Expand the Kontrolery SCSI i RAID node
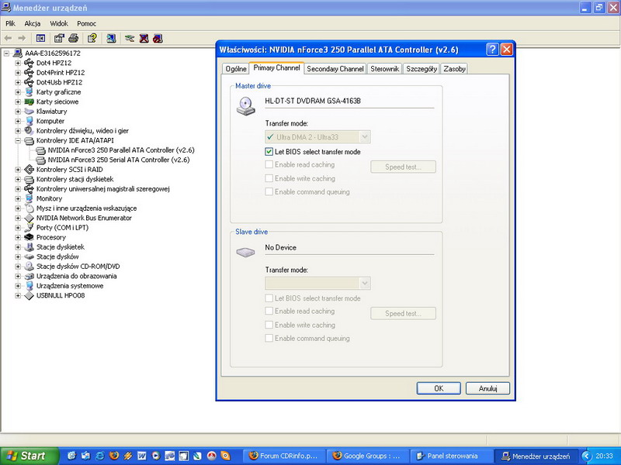The image size is (621, 465). 18,169
